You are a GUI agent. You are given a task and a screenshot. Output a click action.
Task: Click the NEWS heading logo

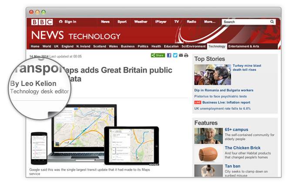coord(47,35)
